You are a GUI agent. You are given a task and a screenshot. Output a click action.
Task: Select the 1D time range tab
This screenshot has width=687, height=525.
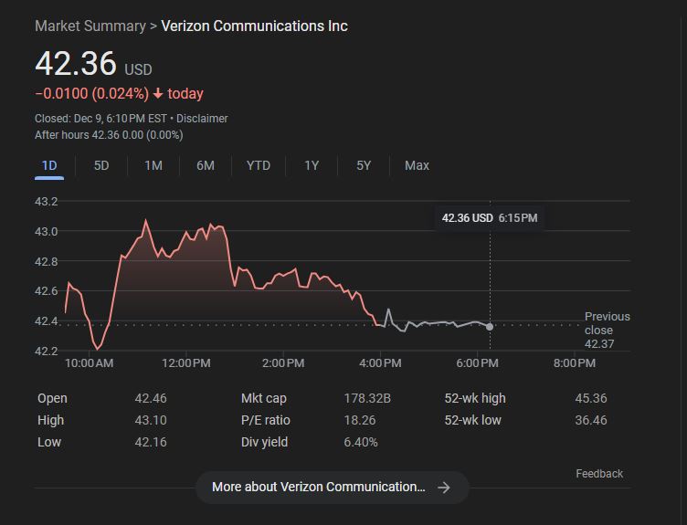49,166
